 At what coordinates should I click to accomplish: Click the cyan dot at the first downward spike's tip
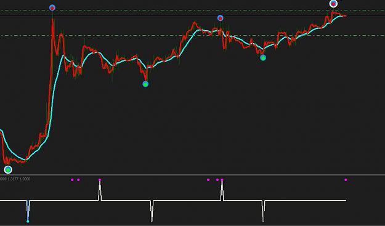[x=28, y=221]
